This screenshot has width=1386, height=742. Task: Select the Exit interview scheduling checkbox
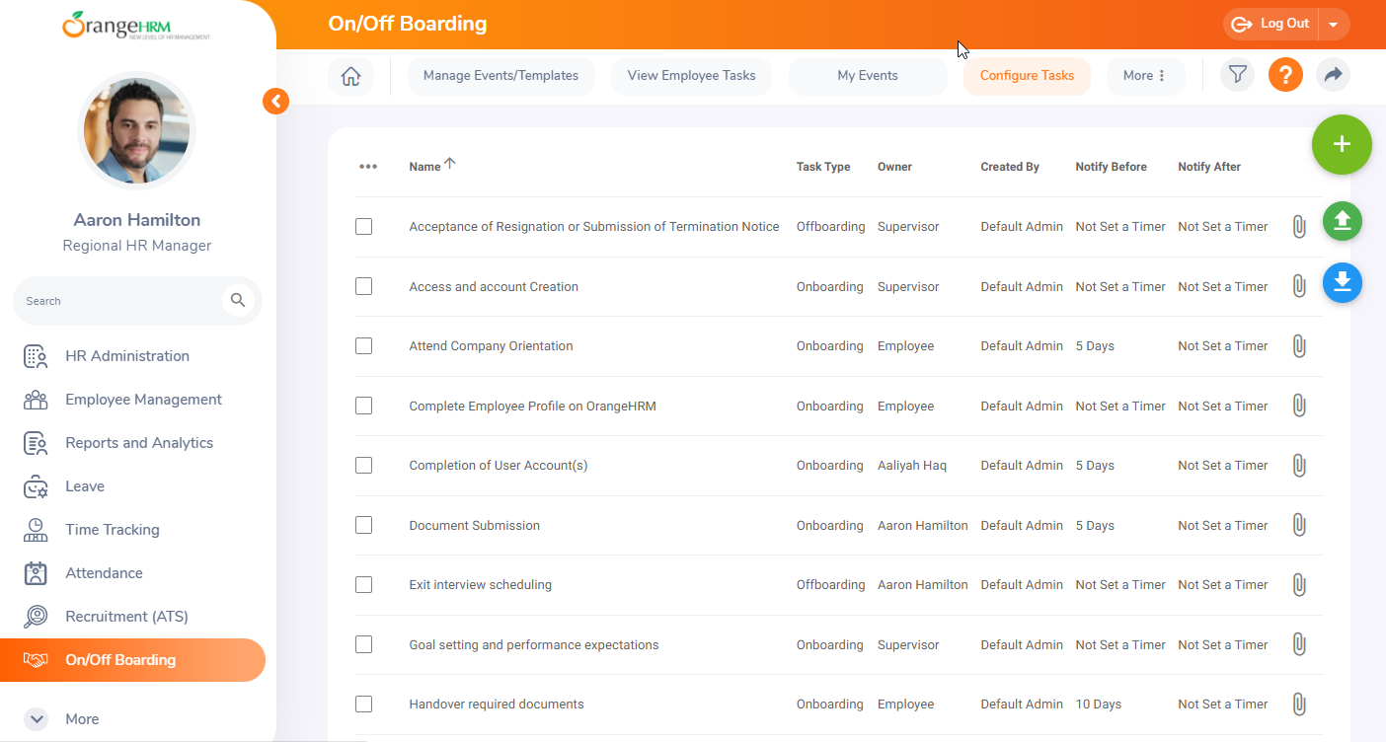[x=364, y=585]
